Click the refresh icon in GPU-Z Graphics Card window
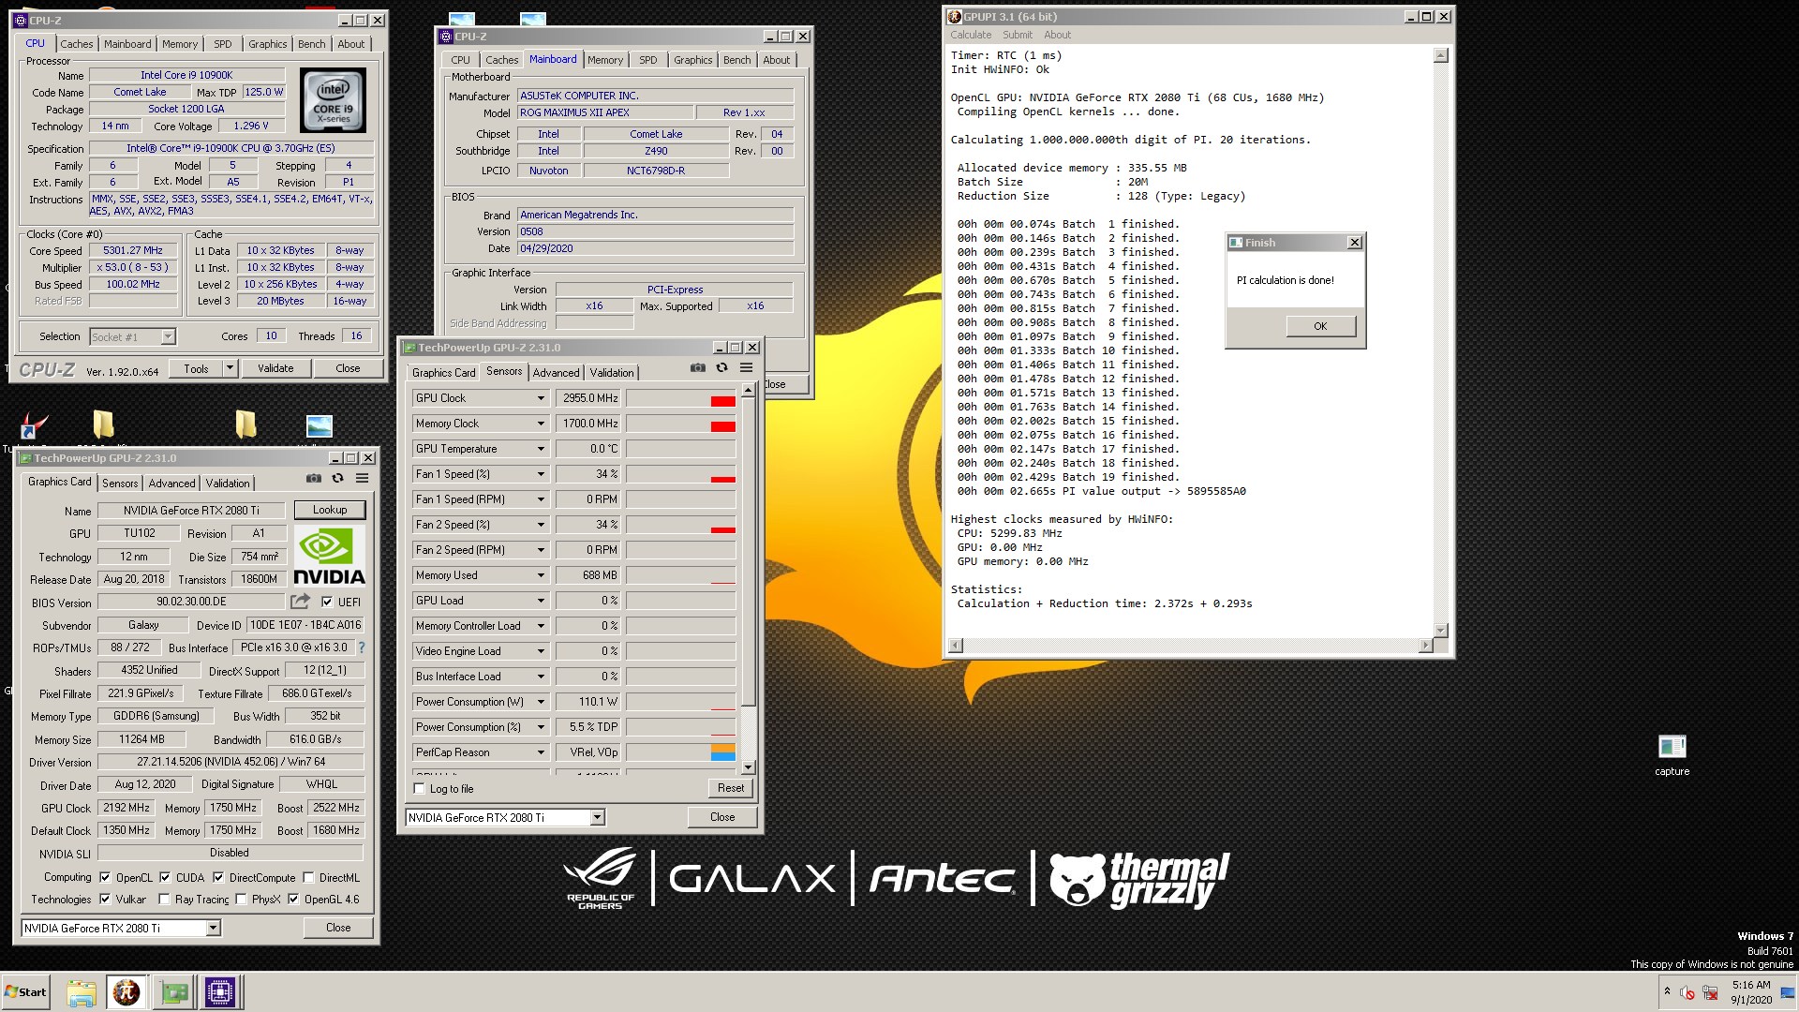The height and width of the screenshot is (1012, 1799). tap(337, 478)
